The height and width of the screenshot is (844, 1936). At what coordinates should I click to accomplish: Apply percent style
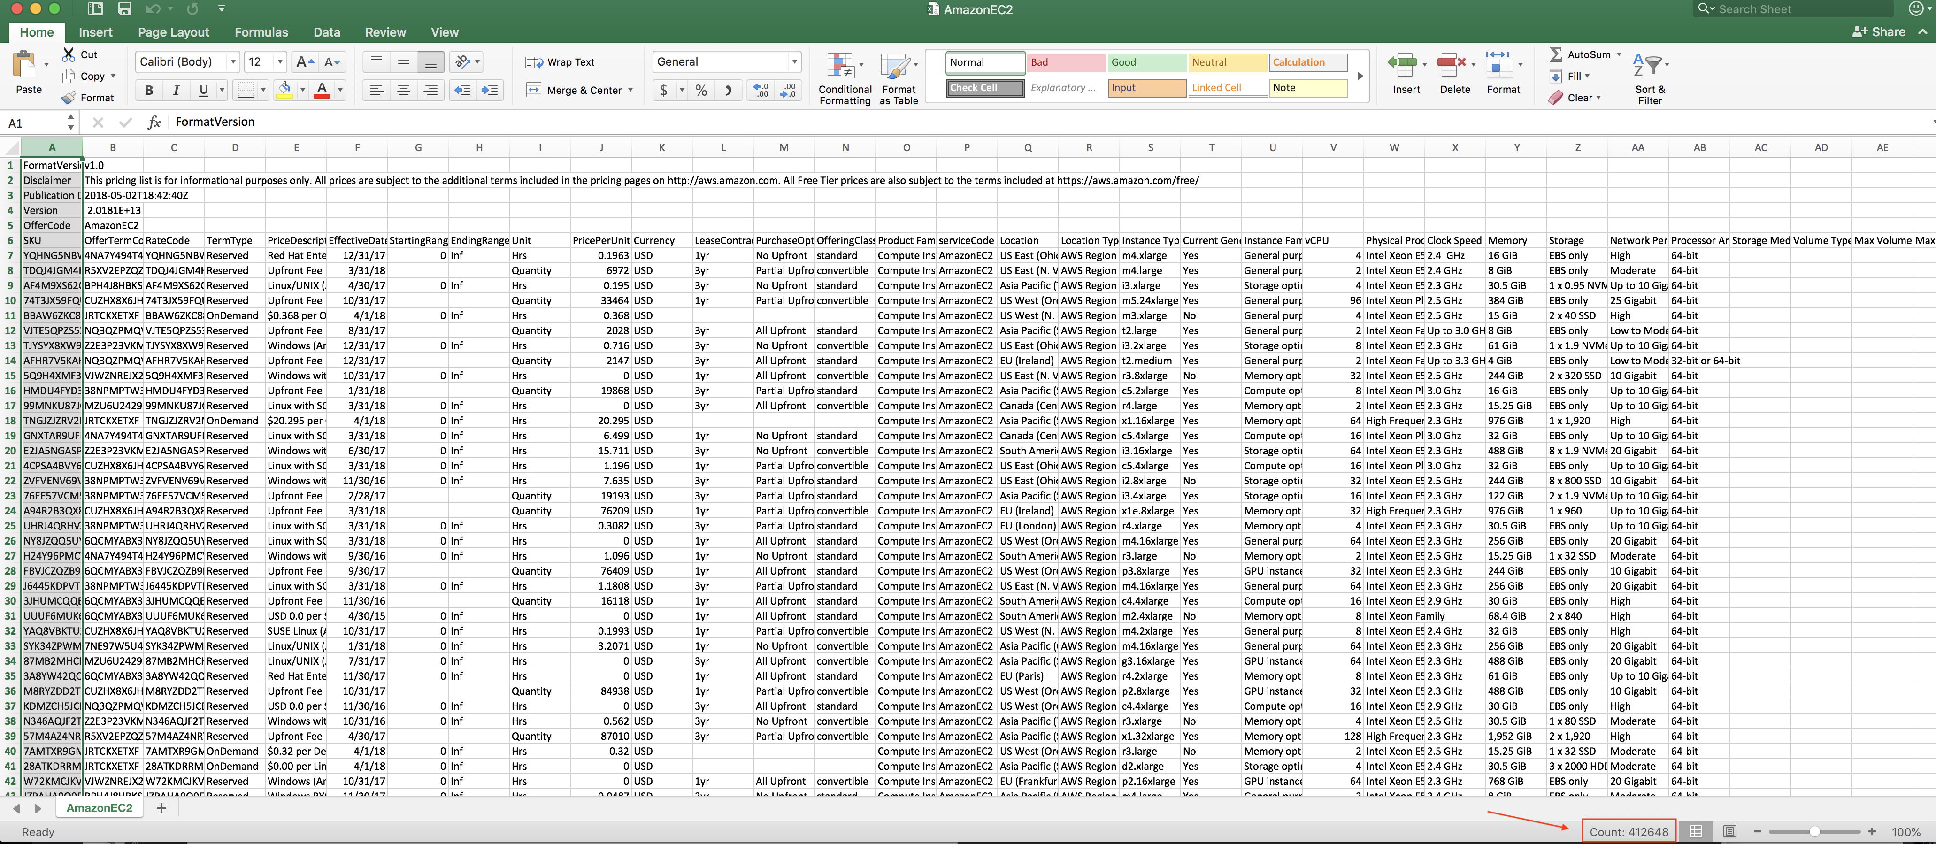[x=701, y=90]
